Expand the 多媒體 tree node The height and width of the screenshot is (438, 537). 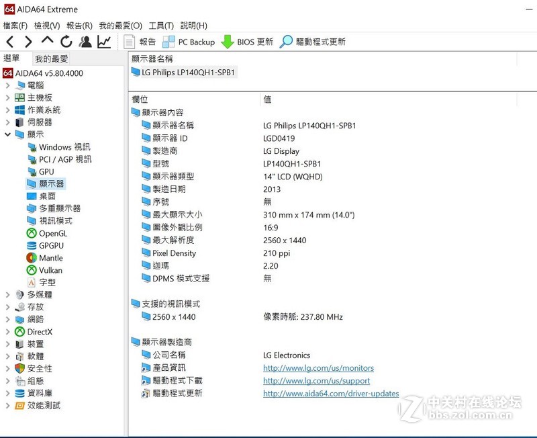(x=7, y=295)
